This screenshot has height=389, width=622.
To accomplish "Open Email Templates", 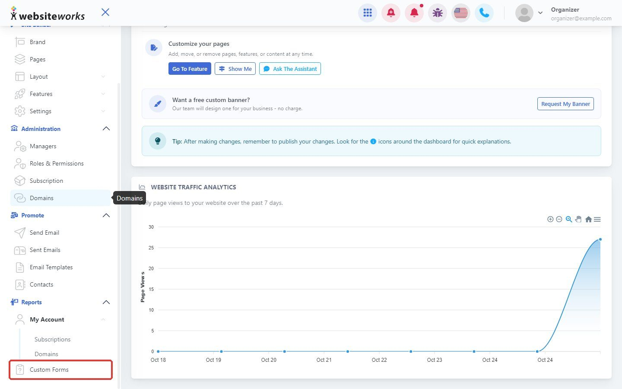I will [x=60, y=267].
